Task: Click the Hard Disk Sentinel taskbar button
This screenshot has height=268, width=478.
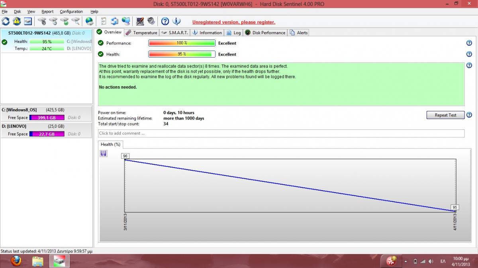Action: point(59,261)
